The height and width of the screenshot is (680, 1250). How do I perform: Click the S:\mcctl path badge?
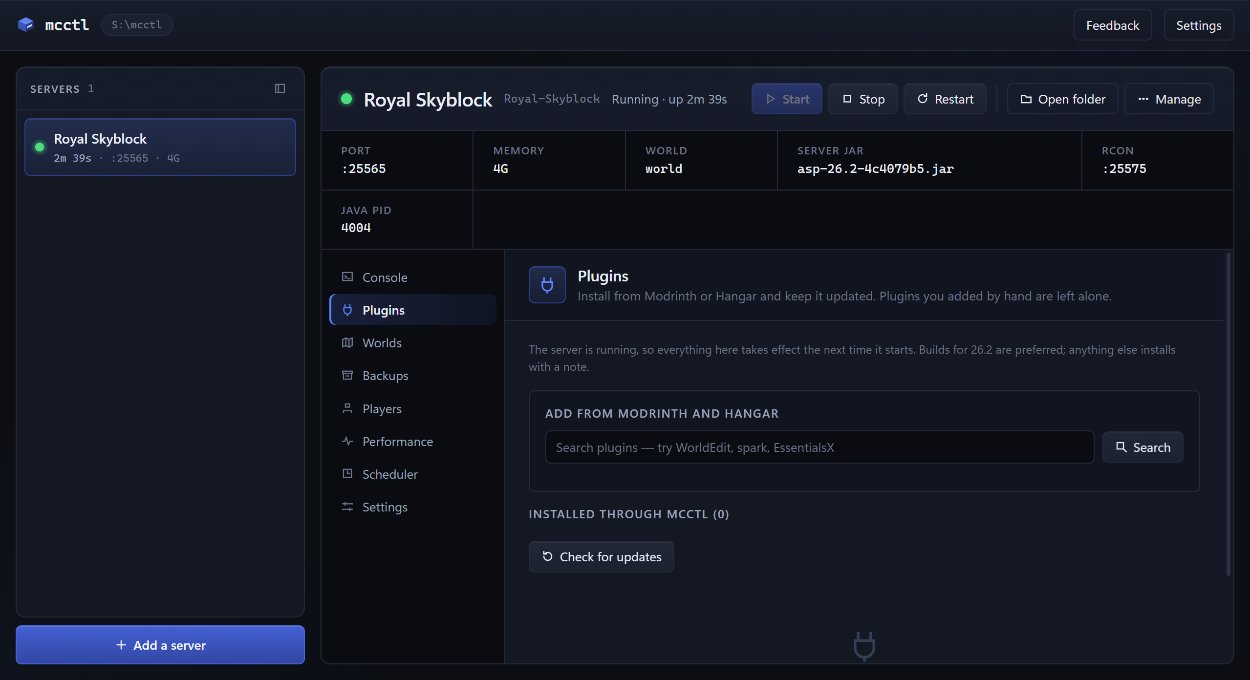point(137,25)
